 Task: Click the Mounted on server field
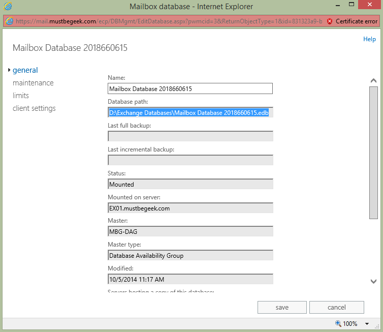click(x=190, y=208)
